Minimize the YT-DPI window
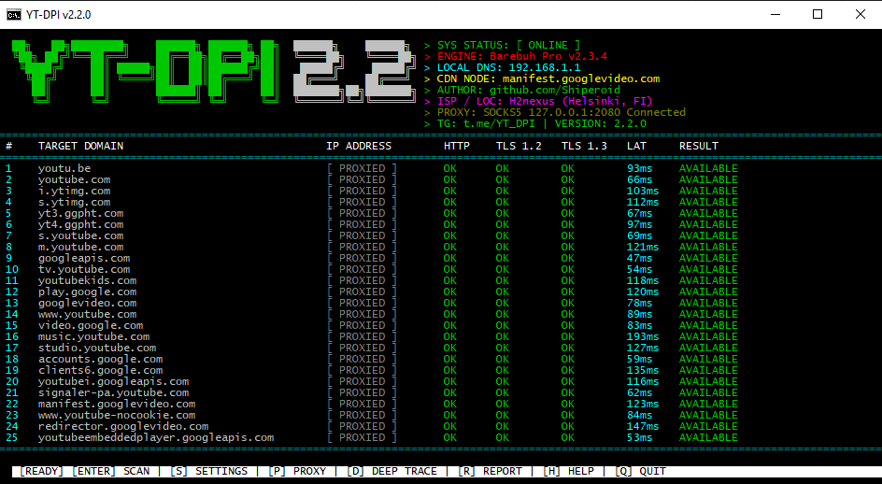This screenshot has height=484, width=882. (x=775, y=14)
